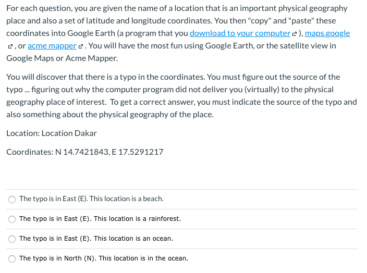Click the longitude value E 17.5291217
This screenshot has height=273, width=367.
(138, 152)
